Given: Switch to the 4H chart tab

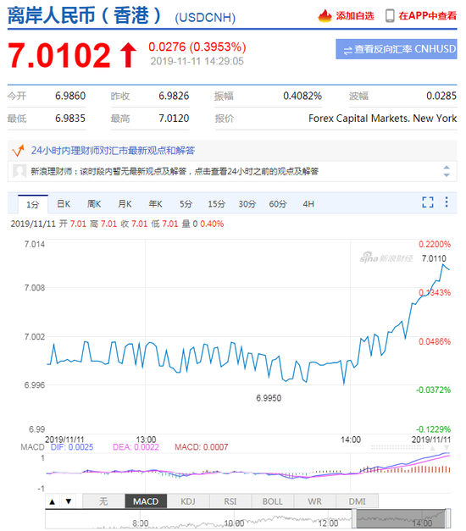Looking at the screenshot, I should (x=308, y=204).
